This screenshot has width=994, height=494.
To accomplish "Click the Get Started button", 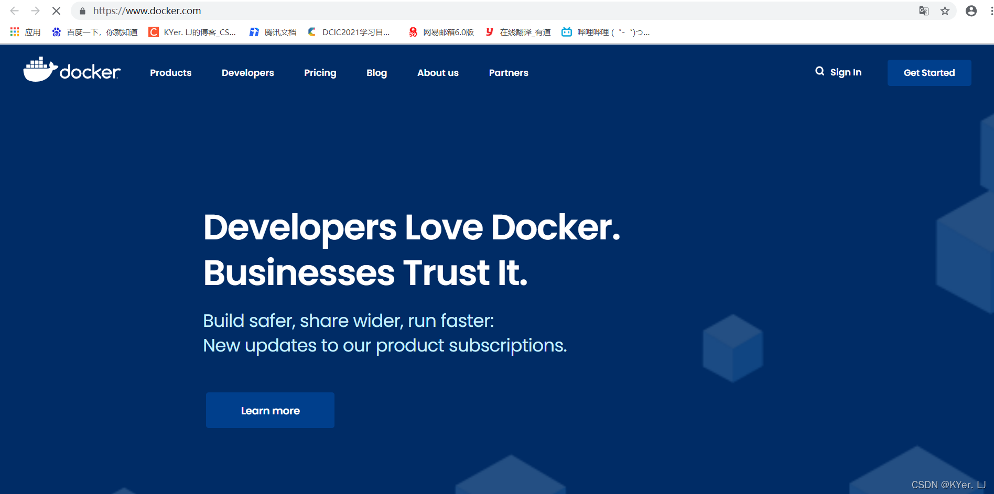I will pos(929,73).
